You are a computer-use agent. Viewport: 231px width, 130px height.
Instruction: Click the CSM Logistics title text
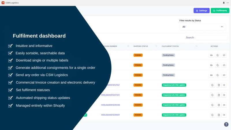click(x=12, y=3)
